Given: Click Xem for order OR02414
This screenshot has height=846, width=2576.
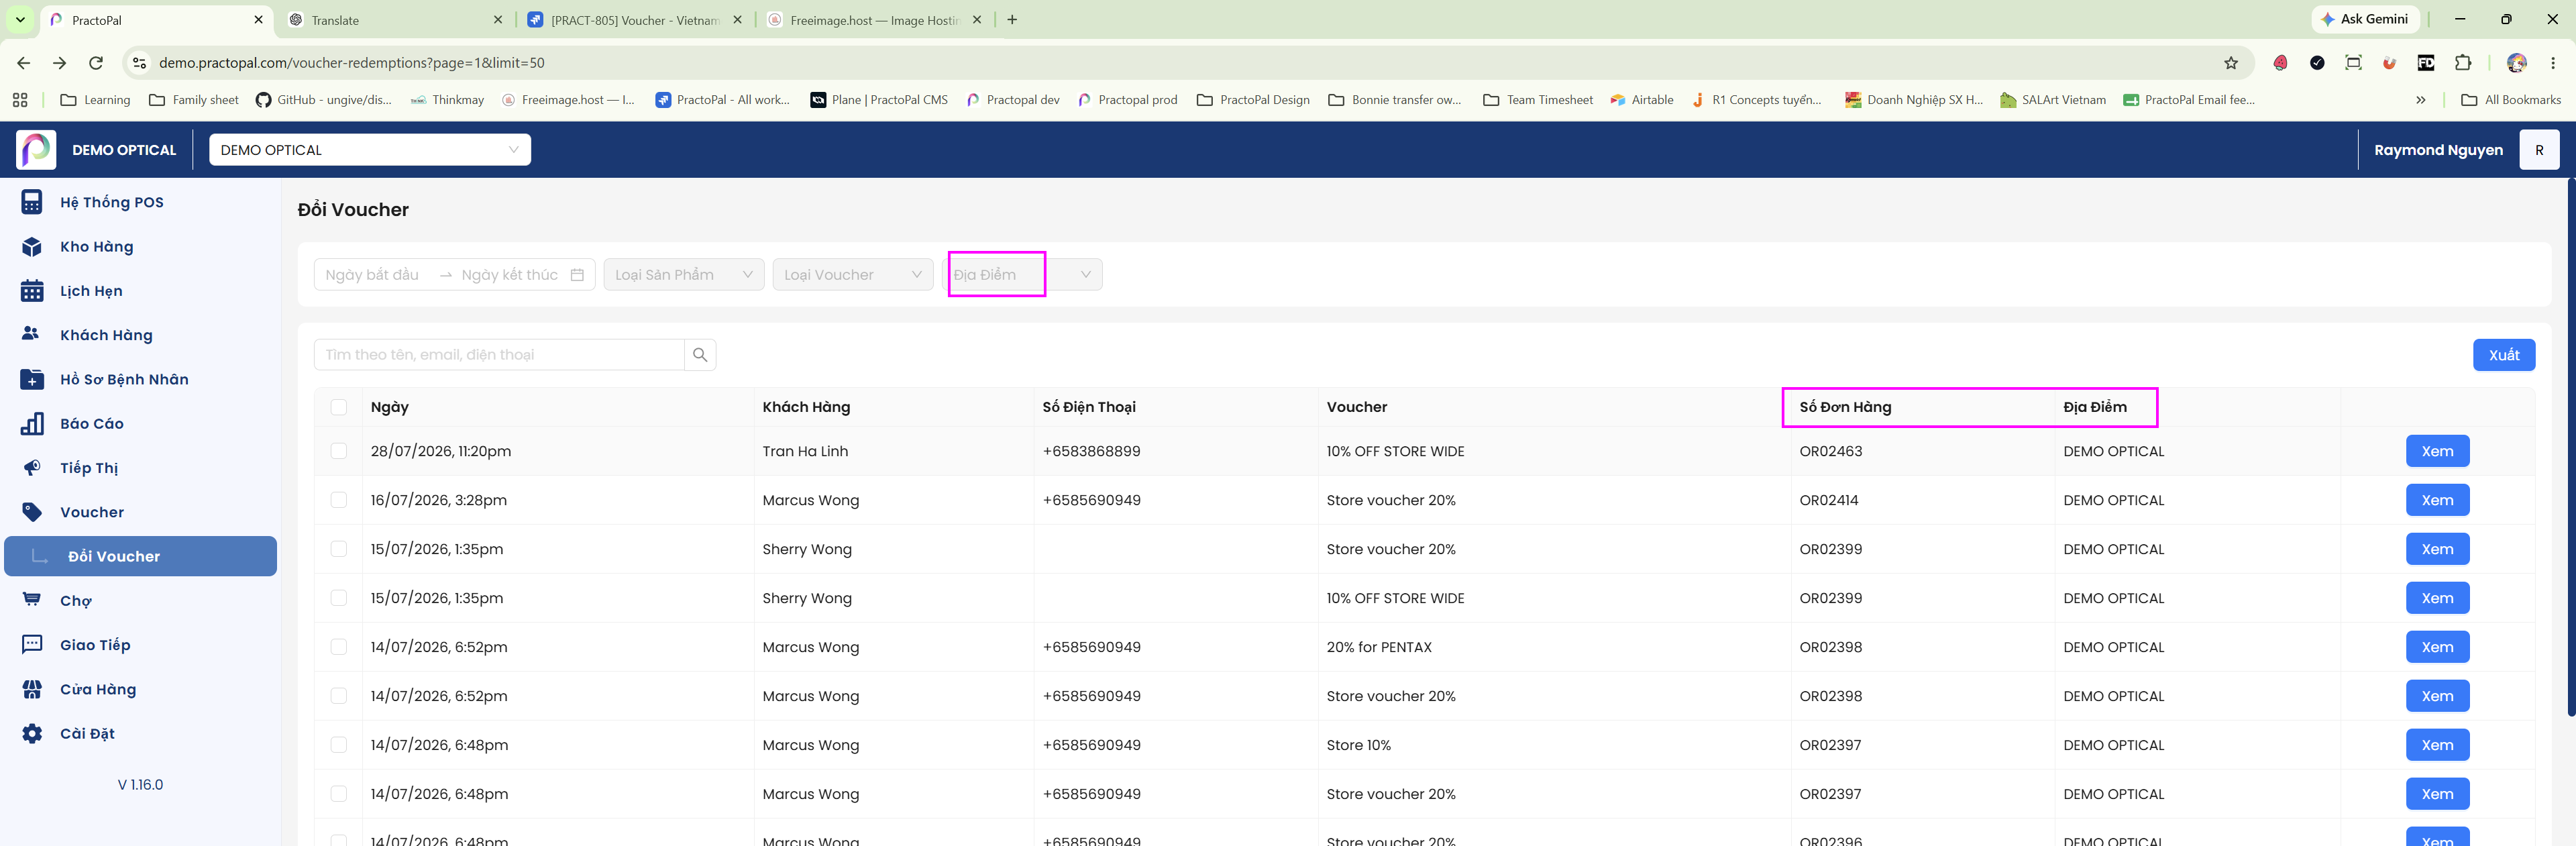Looking at the screenshot, I should (2437, 500).
